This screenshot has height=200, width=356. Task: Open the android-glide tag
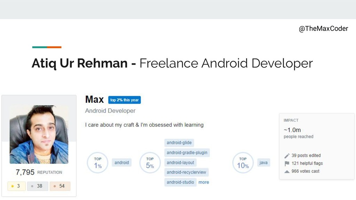tap(179, 143)
